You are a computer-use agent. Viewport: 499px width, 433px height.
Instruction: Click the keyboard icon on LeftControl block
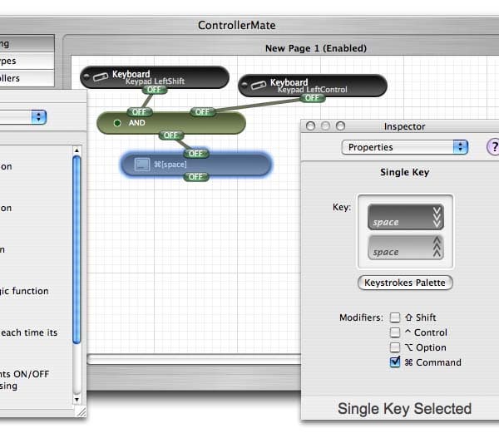tap(259, 86)
